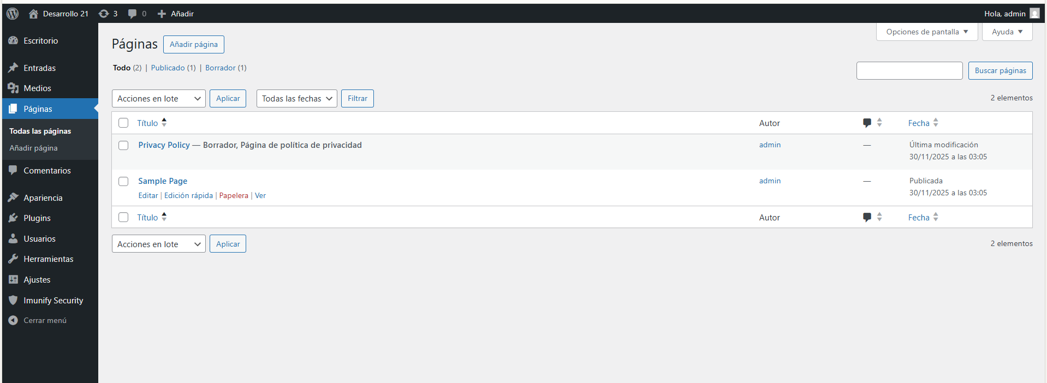Open Ajustes in the sidebar menu
This screenshot has height=383, width=1047.
click(x=37, y=280)
